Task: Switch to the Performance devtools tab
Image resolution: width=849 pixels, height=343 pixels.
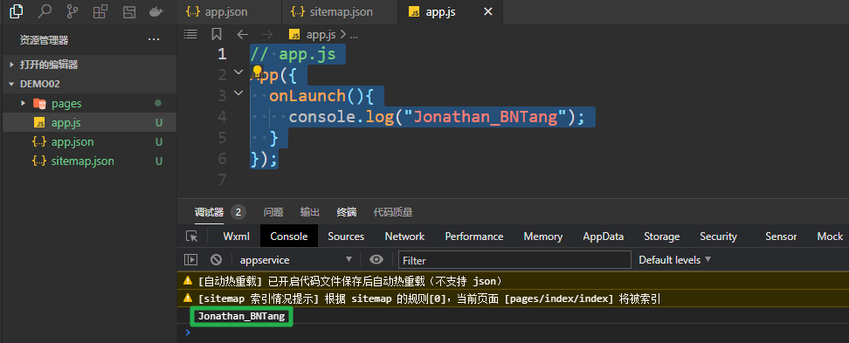Action: coord(473,237)
